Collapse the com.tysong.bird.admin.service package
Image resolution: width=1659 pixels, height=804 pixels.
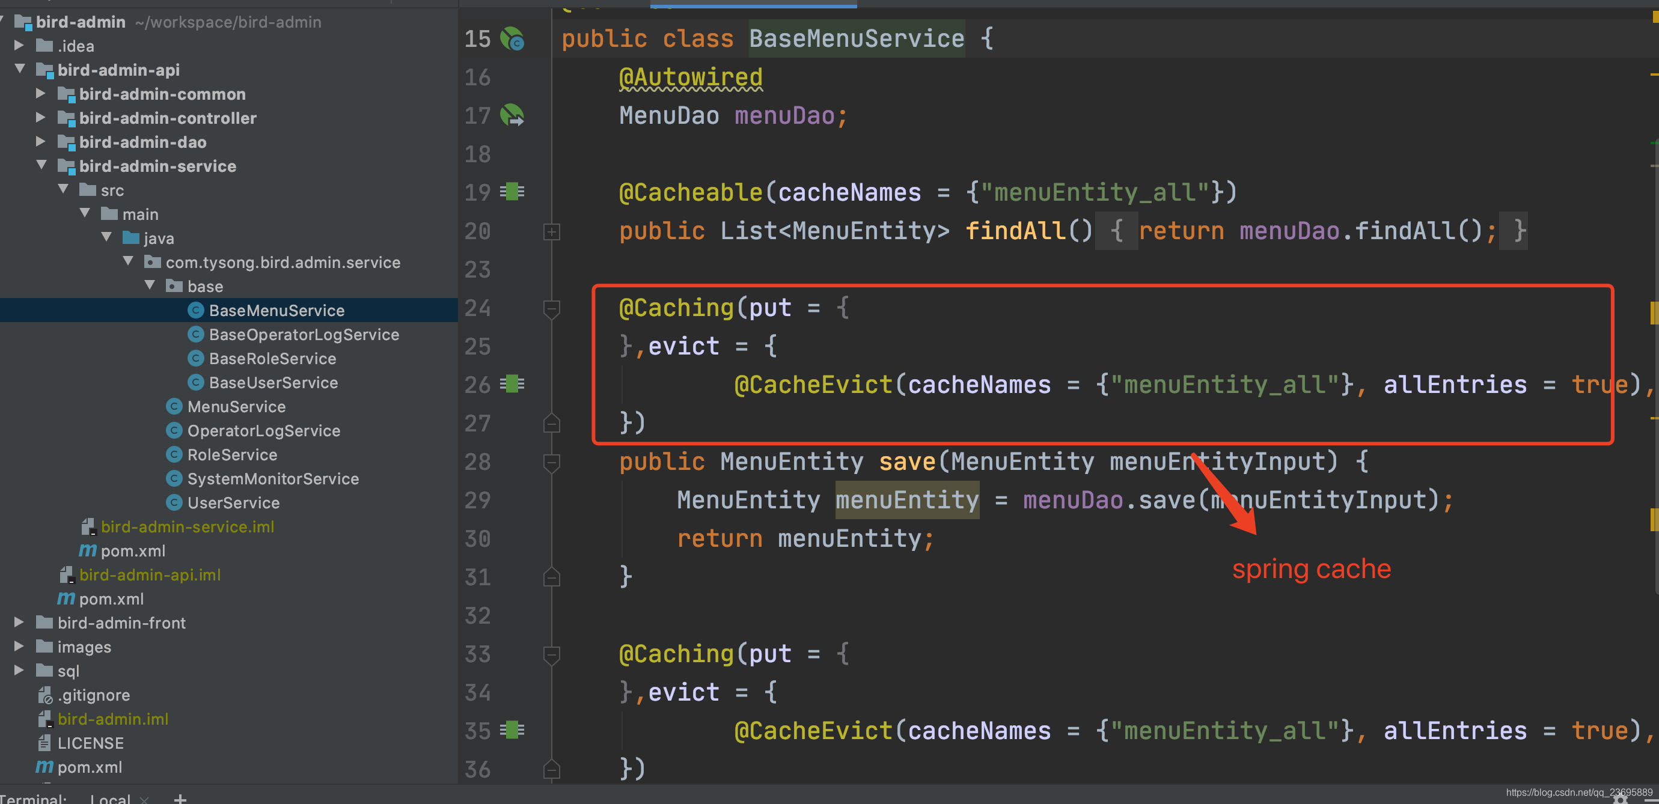127,261
